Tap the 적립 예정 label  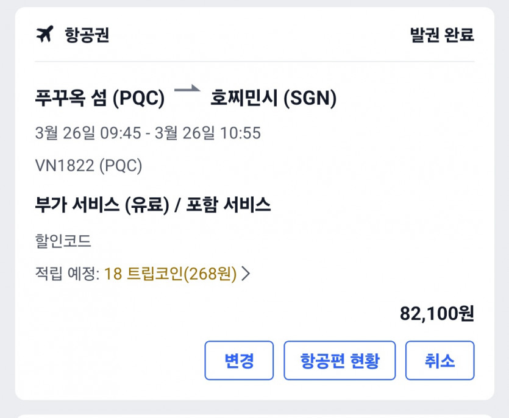coord(67,274)
